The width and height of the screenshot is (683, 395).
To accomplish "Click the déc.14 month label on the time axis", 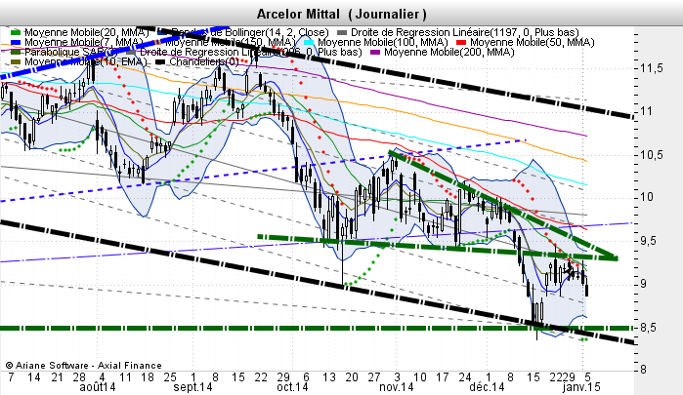I will click(487, 387).
